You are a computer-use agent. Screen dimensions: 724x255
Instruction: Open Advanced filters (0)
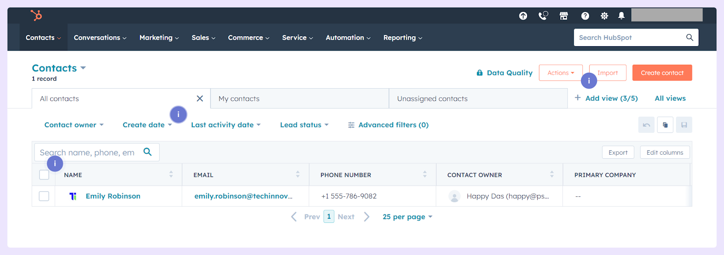point(393,125)
